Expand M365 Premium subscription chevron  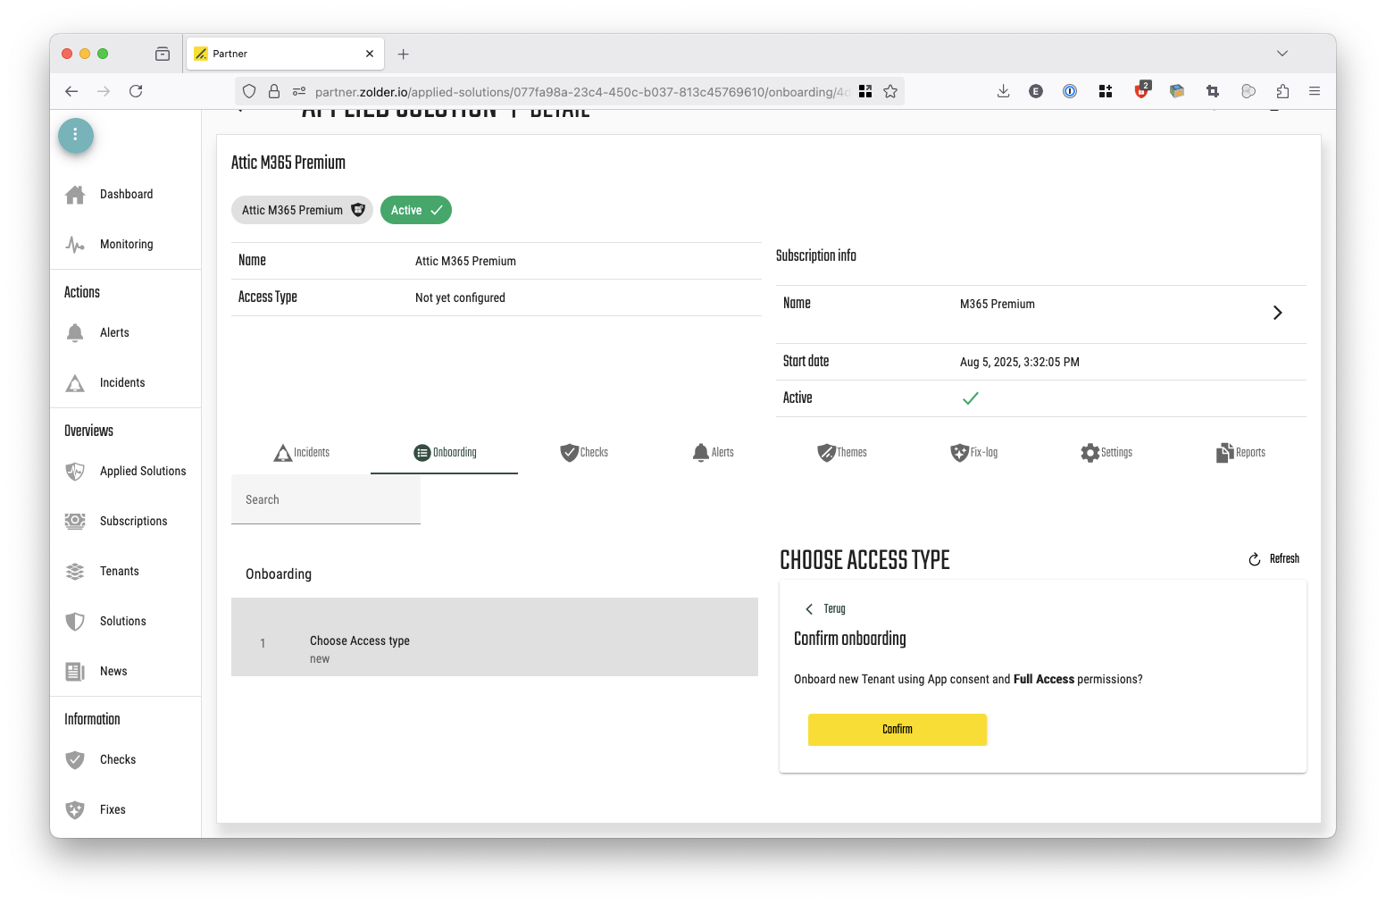pos(1277,313)
